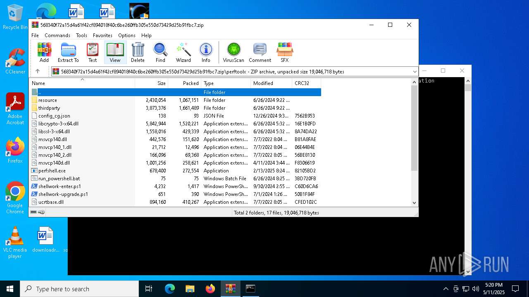This screenshot has width=529, height=297.
Task: Click the file list scrollbar down arrow
Action: (415, 203)
